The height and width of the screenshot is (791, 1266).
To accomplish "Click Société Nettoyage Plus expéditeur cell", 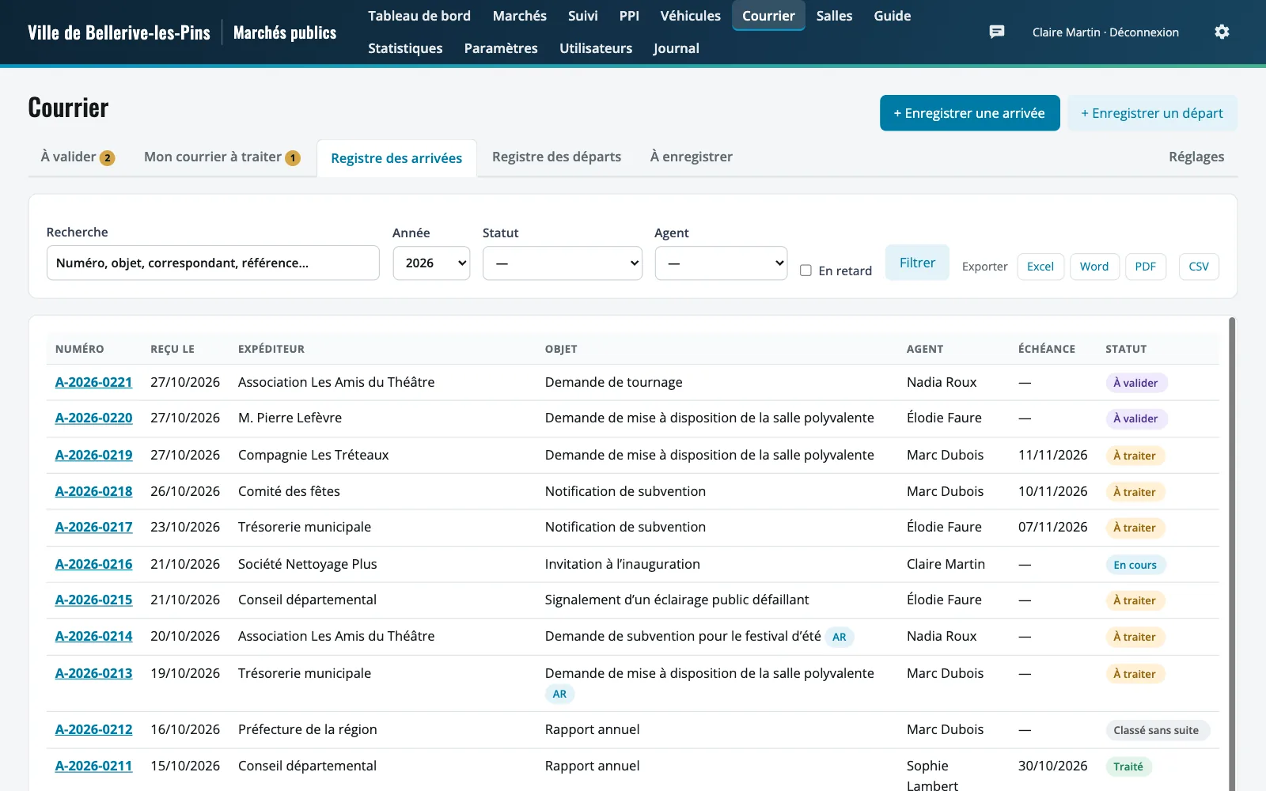I will point(307,564).
